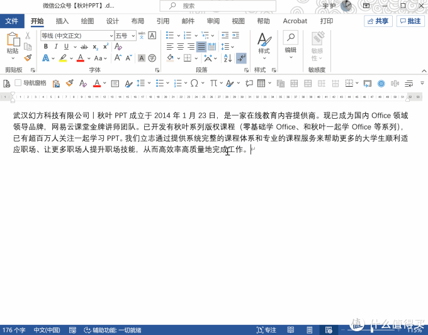Click the character border A icon
This screenshot has width=428, height=335.
coord(152,35)
